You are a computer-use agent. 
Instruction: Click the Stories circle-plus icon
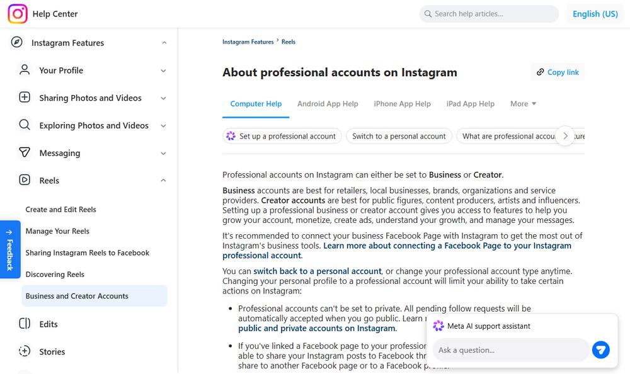click(25, 351)
